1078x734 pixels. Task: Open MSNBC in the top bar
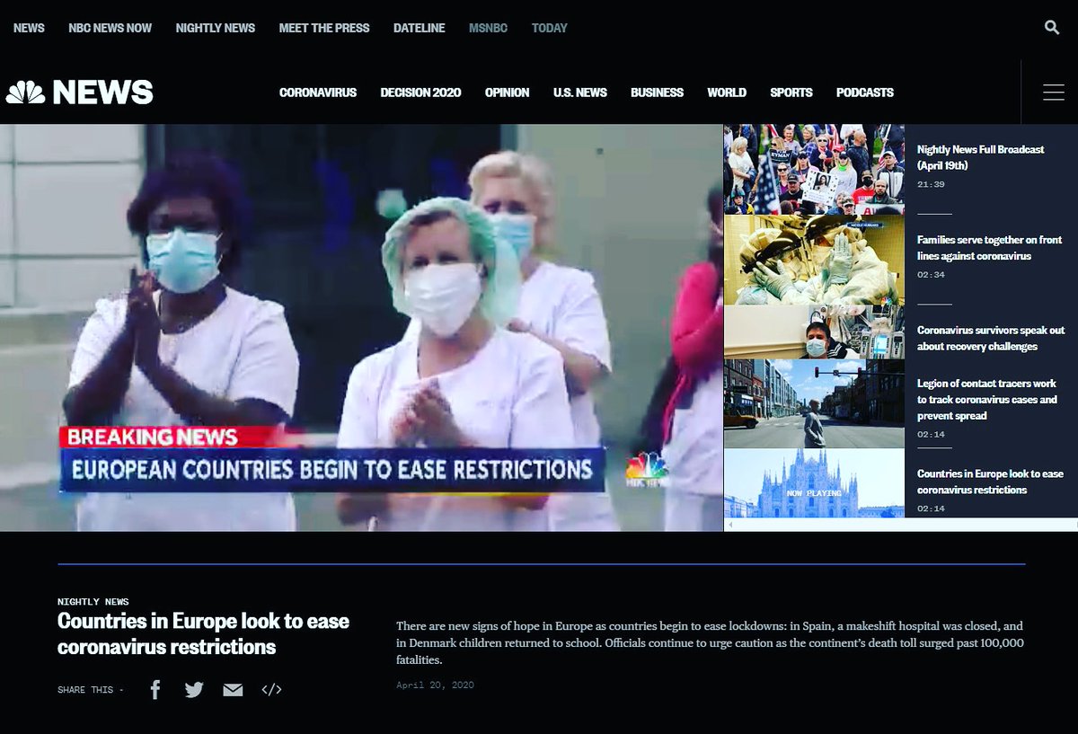[x=488, y=28]
